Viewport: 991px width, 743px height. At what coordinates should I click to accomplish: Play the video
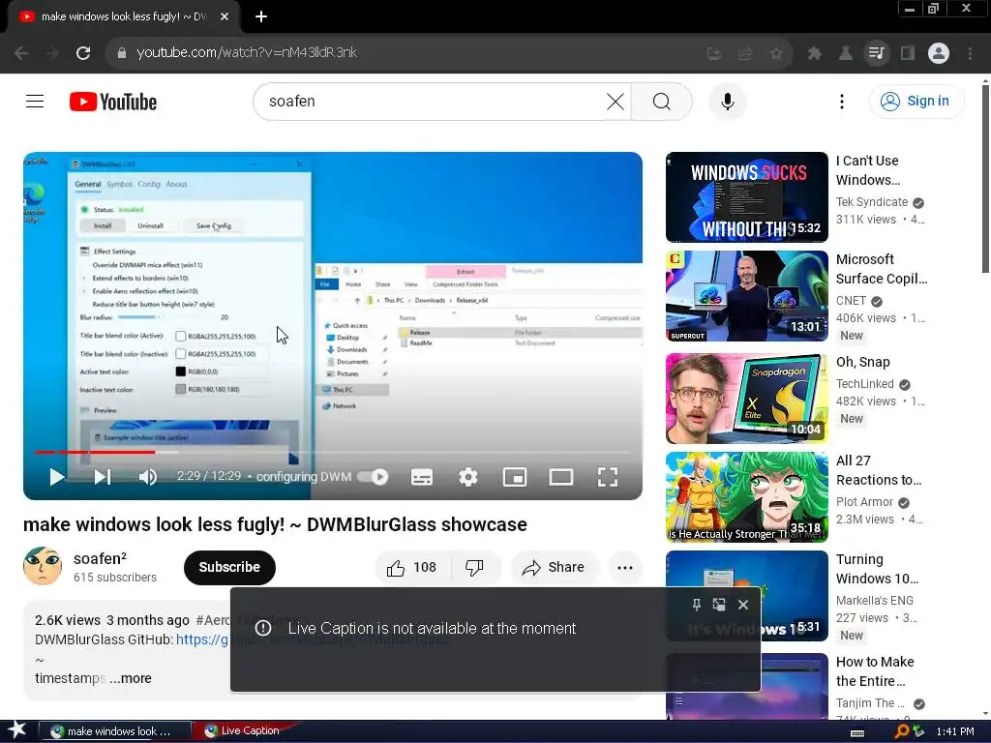pos(57,477)
